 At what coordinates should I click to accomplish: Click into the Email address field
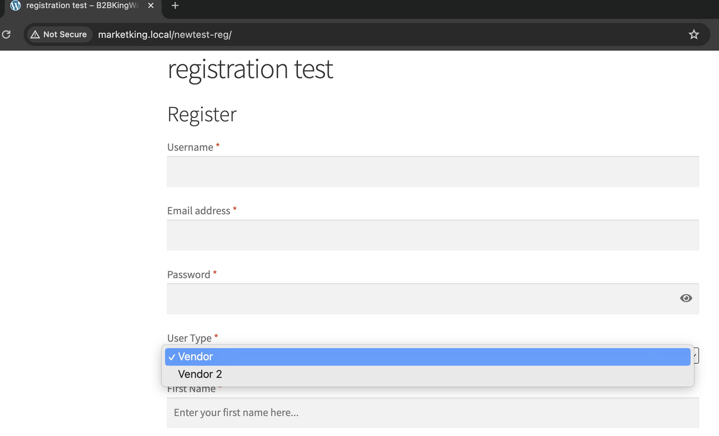pyautogui.click(x=433, y=235)
